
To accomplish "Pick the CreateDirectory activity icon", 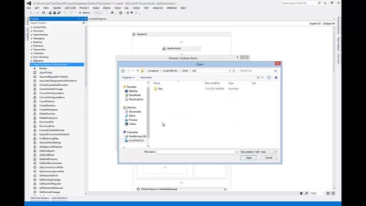I will [35, 105].
